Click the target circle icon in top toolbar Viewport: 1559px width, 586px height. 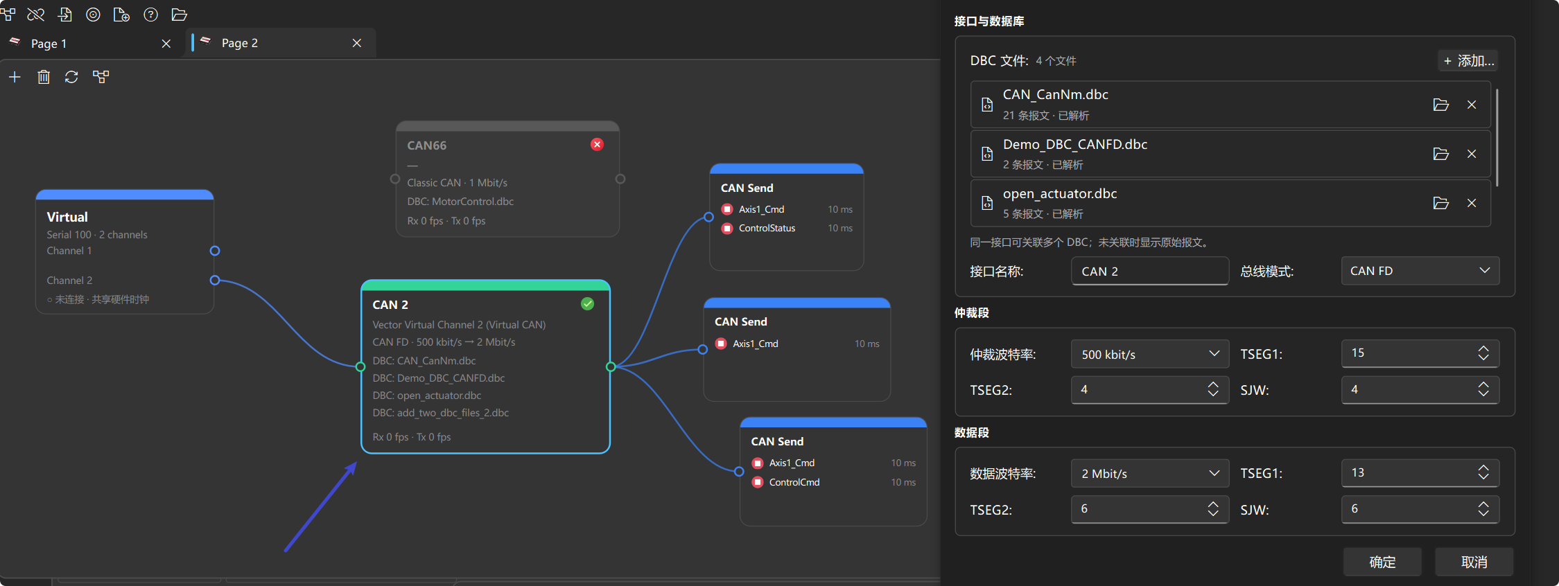coord(93,15)
